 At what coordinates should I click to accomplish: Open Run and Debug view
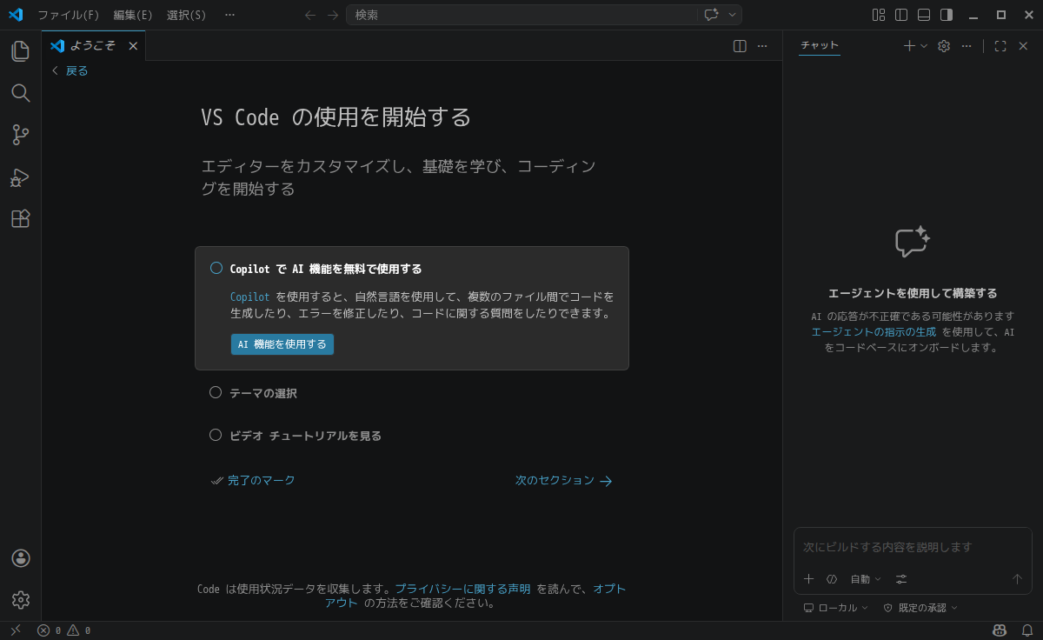click(x=20, y=177)
